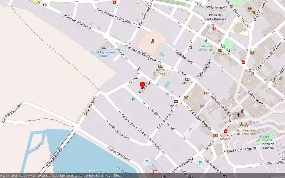This screenshot has height=178, width=285.
Task: Click the museum icon near LE-5312
Action: (x=253, y=12)
